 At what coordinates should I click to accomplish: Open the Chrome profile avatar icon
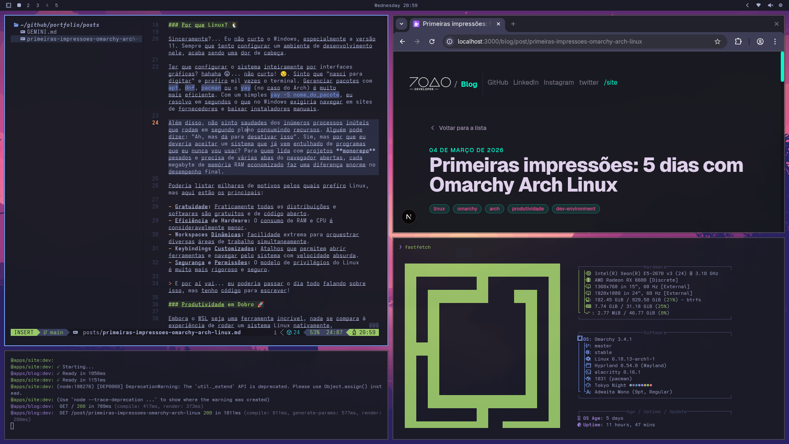click(x=760, y=42)
